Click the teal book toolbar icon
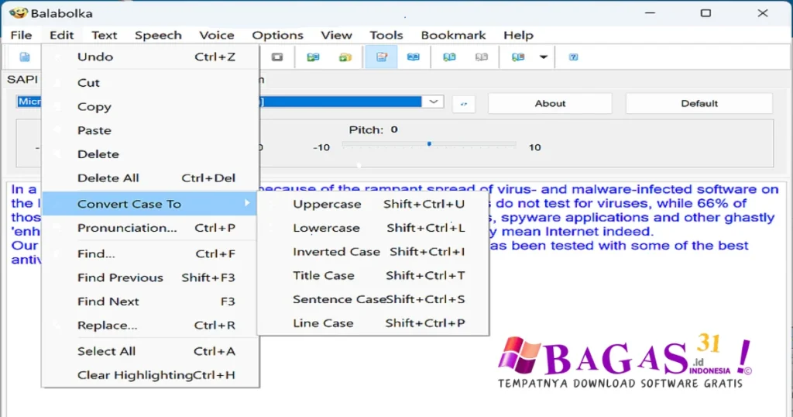793x417 pixels. [313, 57]
